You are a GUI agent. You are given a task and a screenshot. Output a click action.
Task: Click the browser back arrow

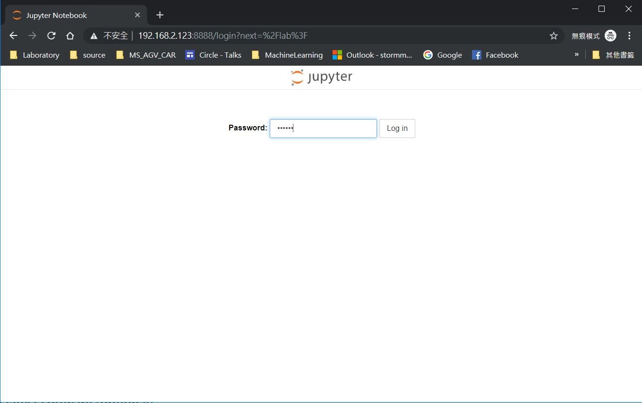[13, 36]
